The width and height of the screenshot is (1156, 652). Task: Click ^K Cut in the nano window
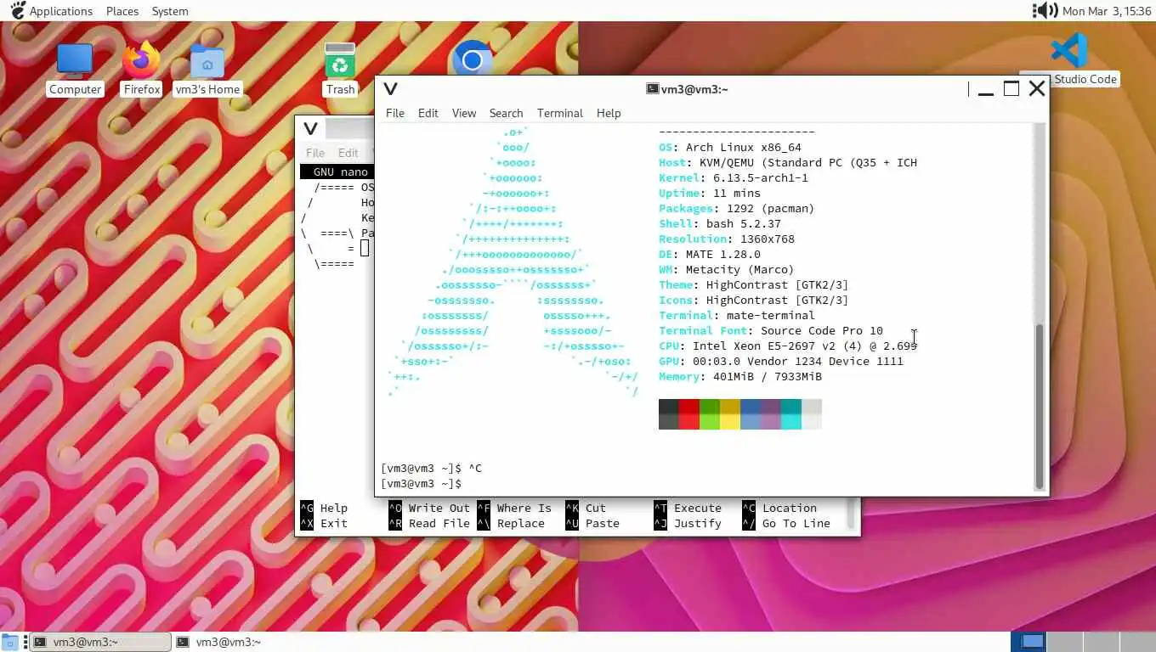586,509
